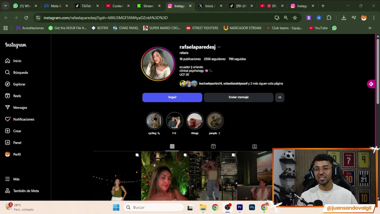Reload the page in Chrome

26,18
